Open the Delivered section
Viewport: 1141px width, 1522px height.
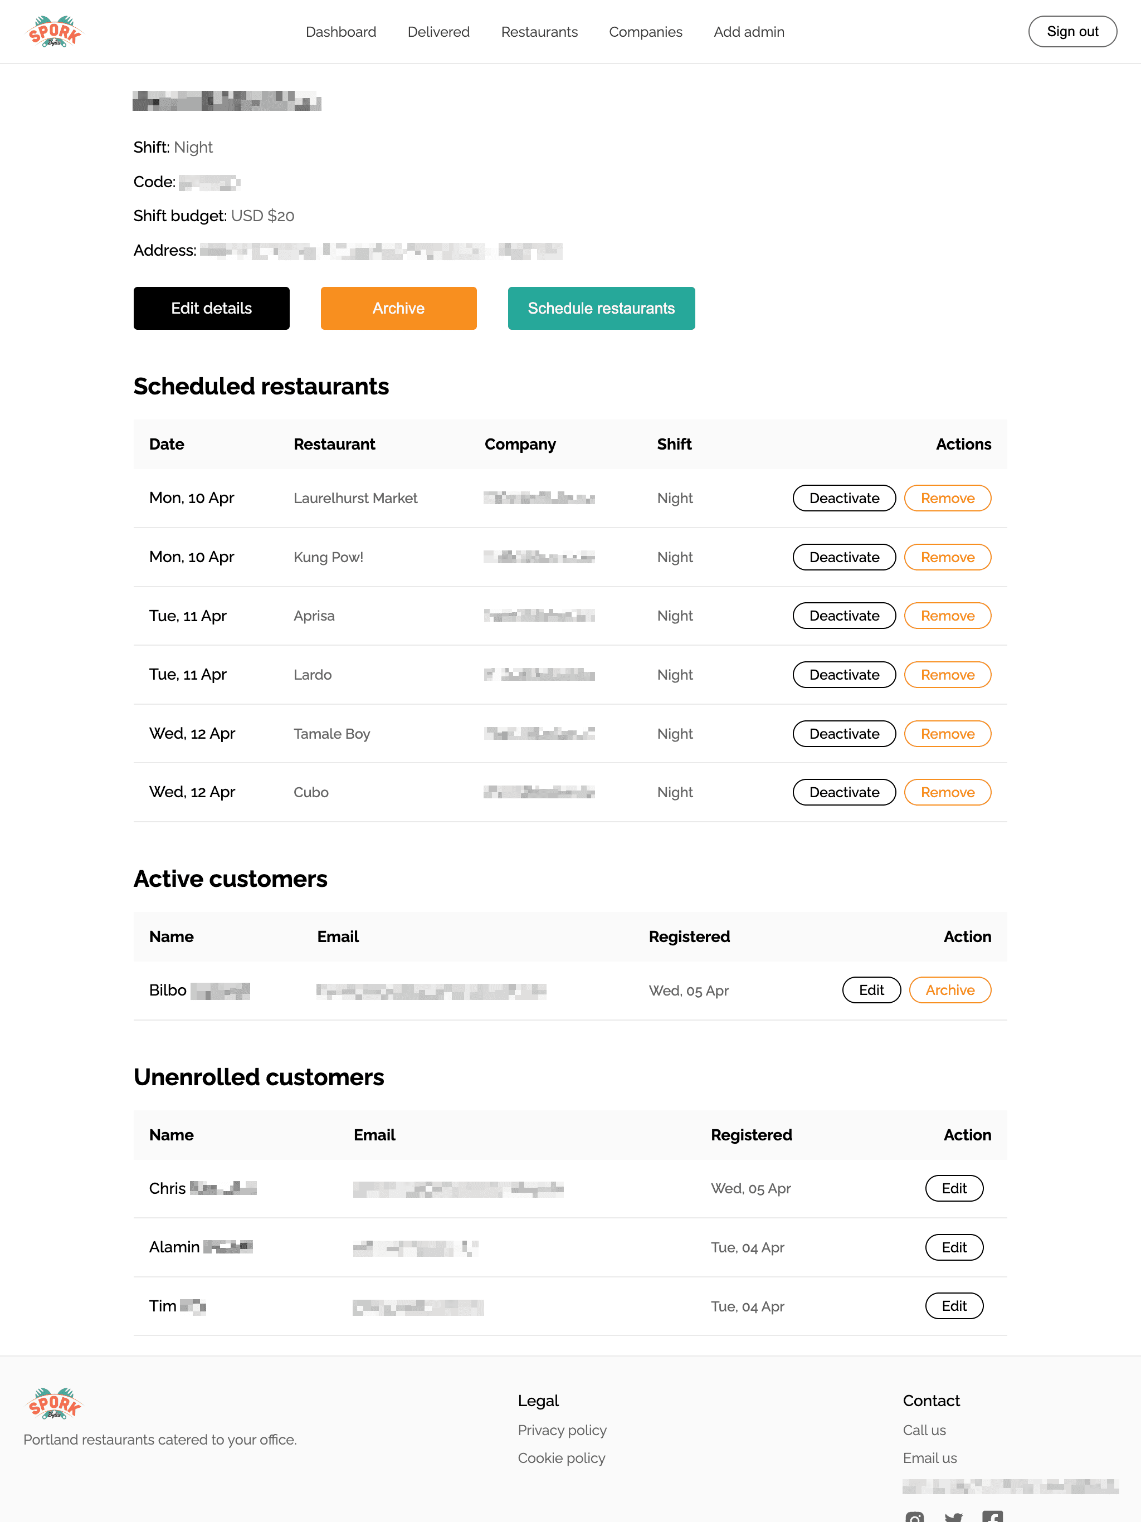click(x=438, y=32)
